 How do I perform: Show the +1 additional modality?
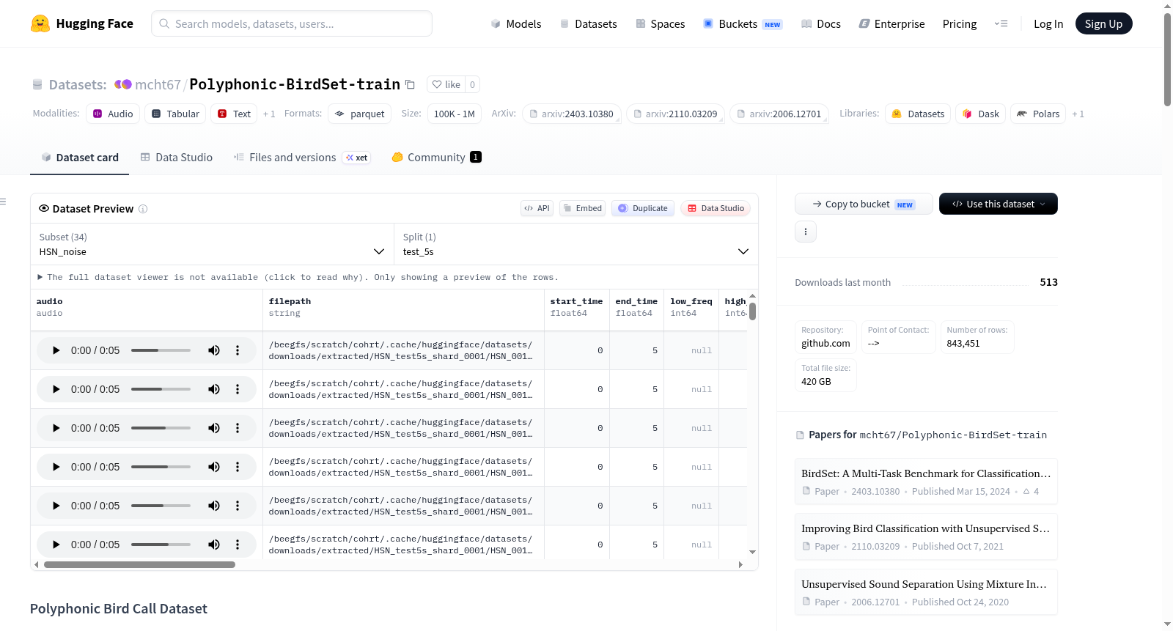269,114
